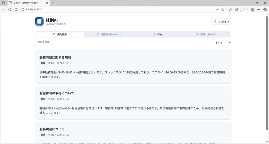Add page to favorites star icon
Image resolution: width=269 pixels, height=144 pixels.
[x=223, y=9]
